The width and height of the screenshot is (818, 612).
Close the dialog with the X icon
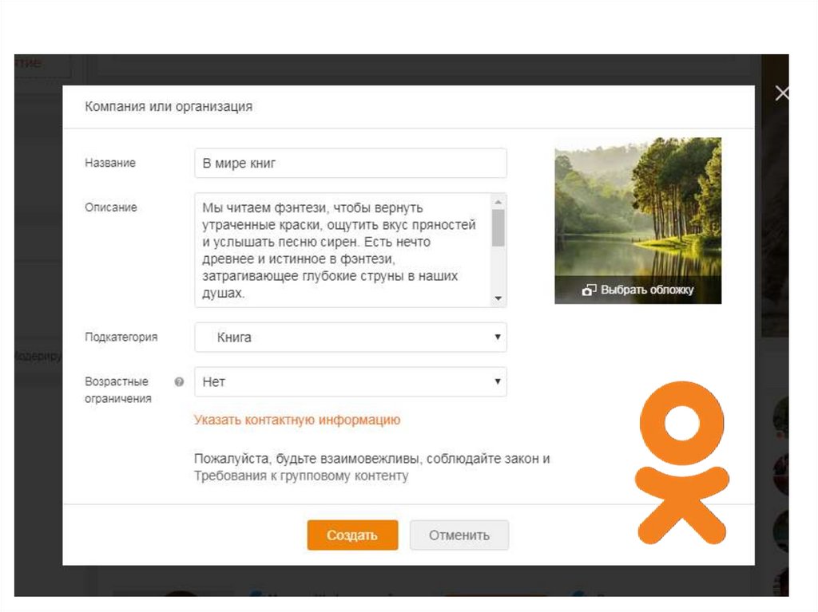(x=781, y=94)
